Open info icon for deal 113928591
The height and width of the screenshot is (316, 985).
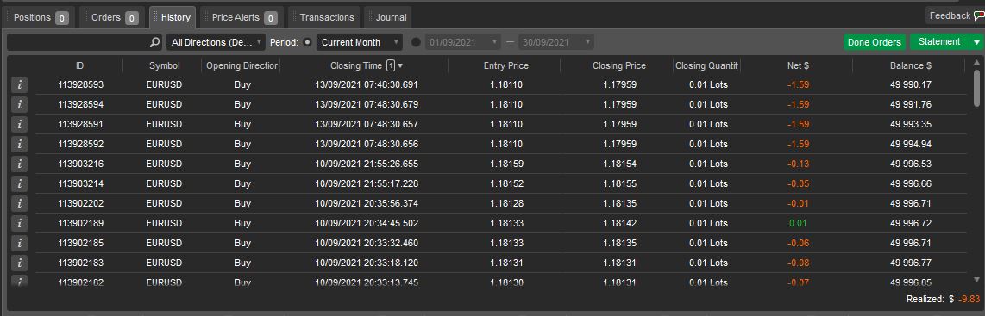click(x=20, y=124)
